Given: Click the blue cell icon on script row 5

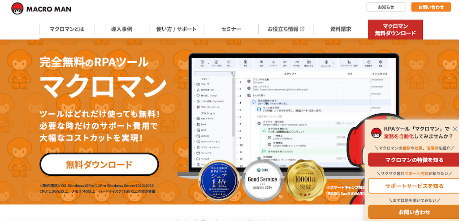Looking at the screenshot, I should pos(259,109).
